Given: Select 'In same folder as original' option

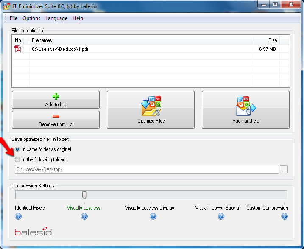Looking at the screenshot, I should 17,149.
